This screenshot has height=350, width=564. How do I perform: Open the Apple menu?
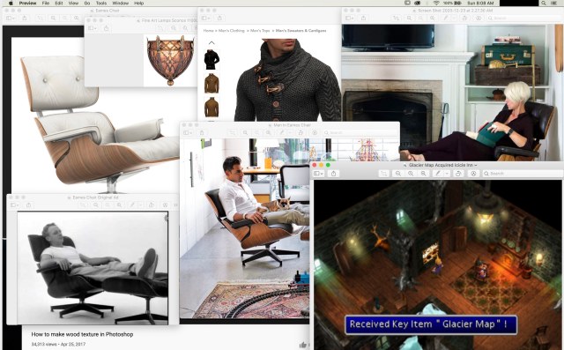pyautogui.click(x=11, y=3)
